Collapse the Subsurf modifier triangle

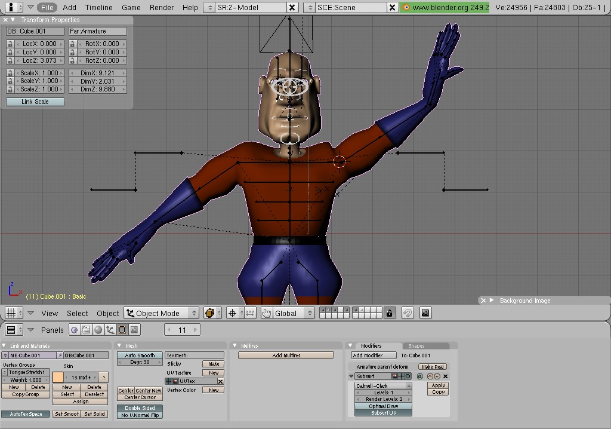coord(351,376)
